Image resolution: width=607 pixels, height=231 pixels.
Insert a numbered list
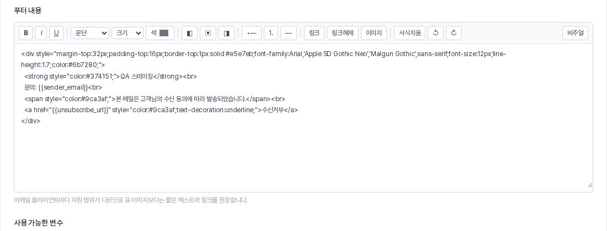coord(271,33)
